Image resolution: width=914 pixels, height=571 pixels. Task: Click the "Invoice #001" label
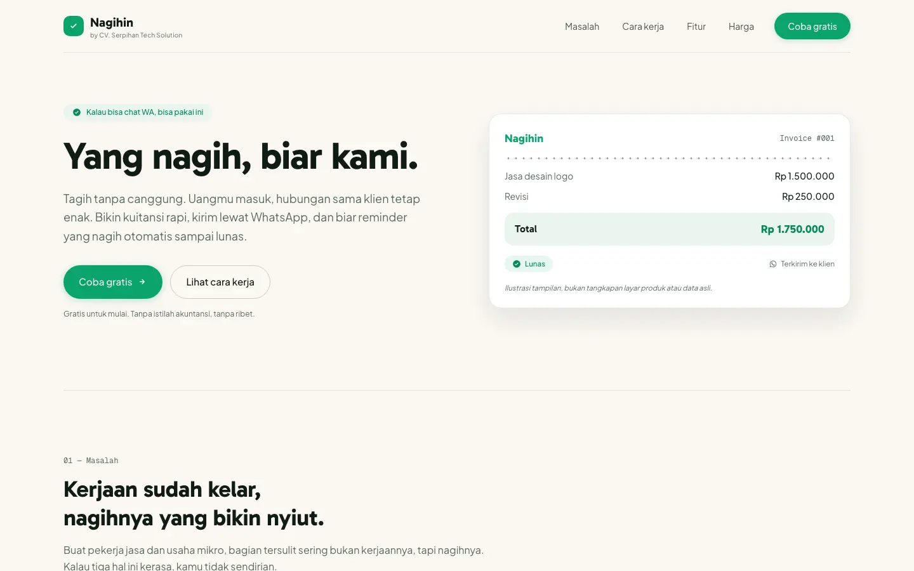tap(807, 138)
